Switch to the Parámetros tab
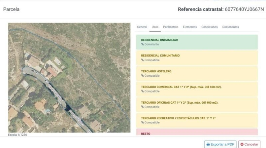Viewport: 266px width, 148px height. click(170, 27)
